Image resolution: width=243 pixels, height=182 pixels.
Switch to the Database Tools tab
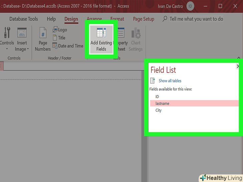24,19
